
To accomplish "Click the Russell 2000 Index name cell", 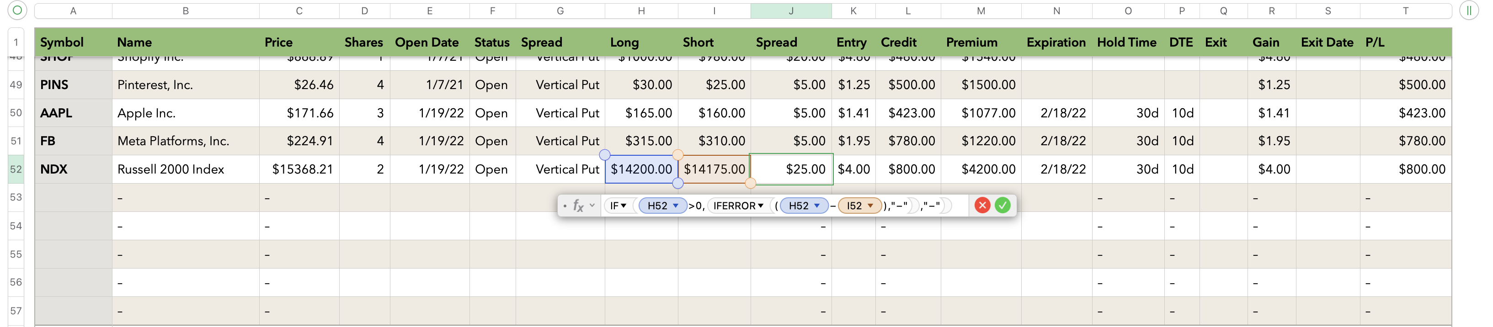I will [x=185, y=169].
